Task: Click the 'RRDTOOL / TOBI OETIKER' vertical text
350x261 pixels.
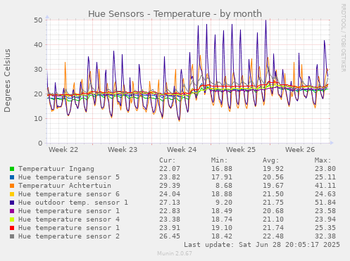Action: point(343,38)
